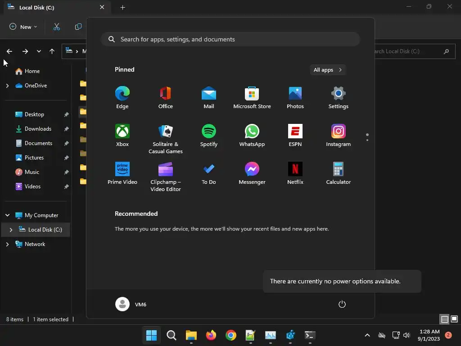Go forward in File Explorer
461x346 pixels.
[25, 51]
